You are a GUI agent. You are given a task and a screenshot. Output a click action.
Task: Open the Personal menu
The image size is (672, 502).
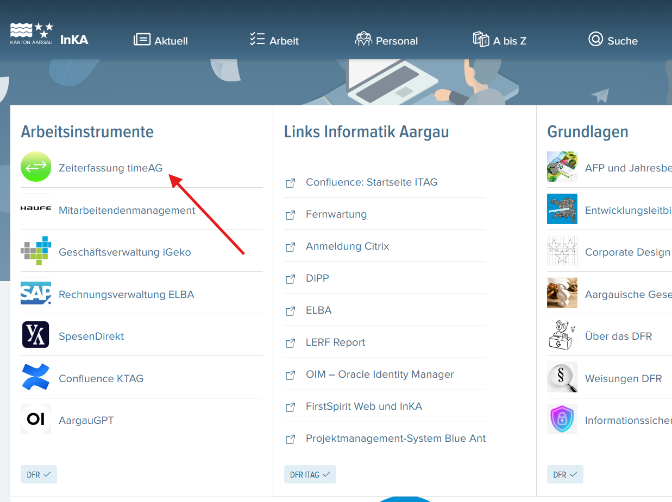[386, 40]
